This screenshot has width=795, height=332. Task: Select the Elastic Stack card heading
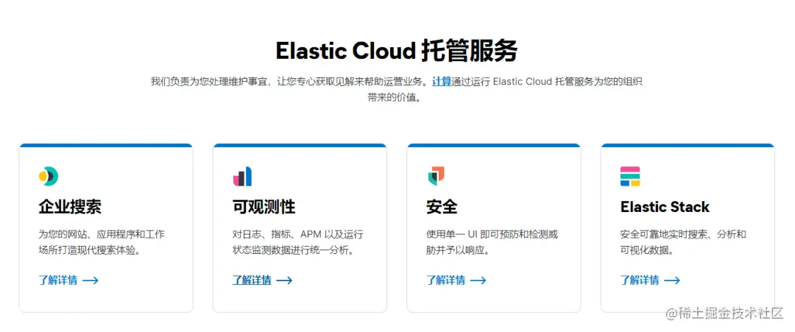coord(665,207)
